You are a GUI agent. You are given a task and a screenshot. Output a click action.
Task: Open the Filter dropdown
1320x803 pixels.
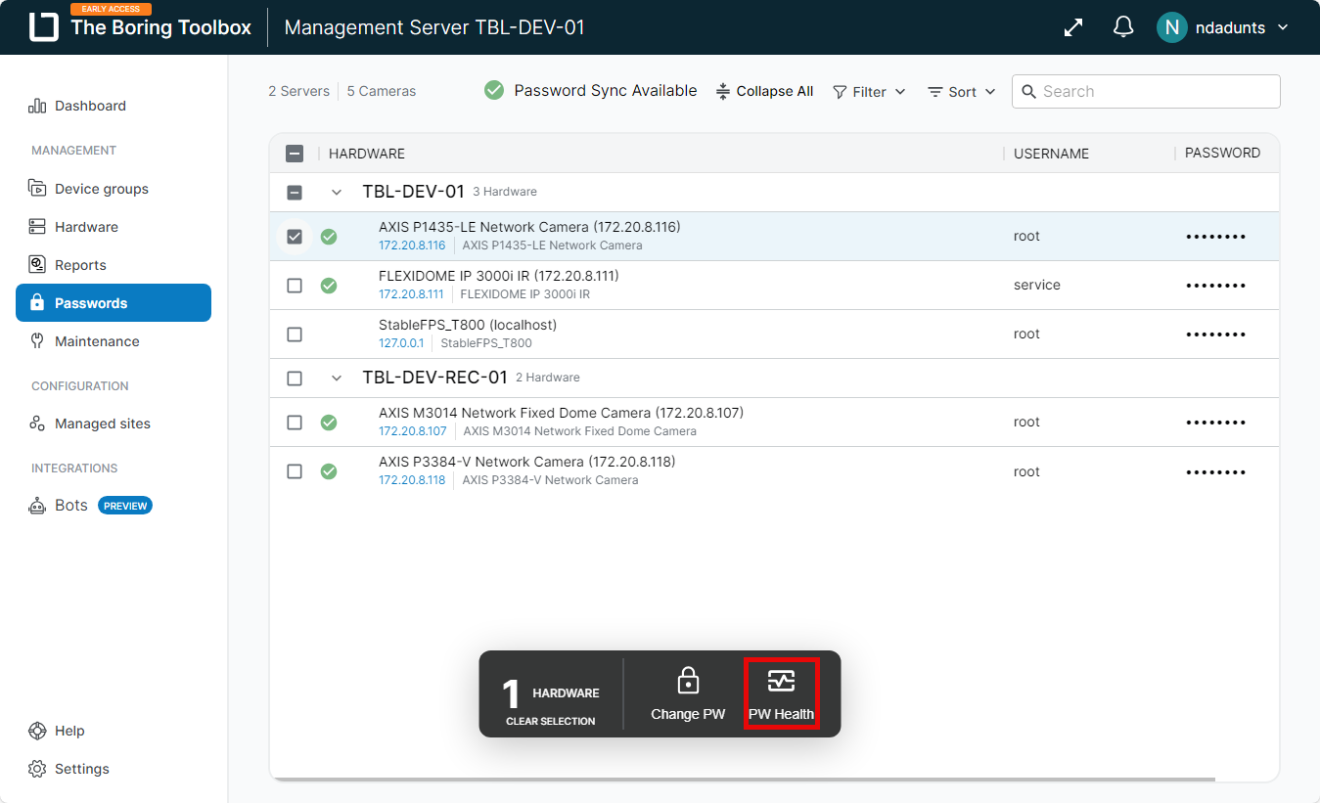869,92
